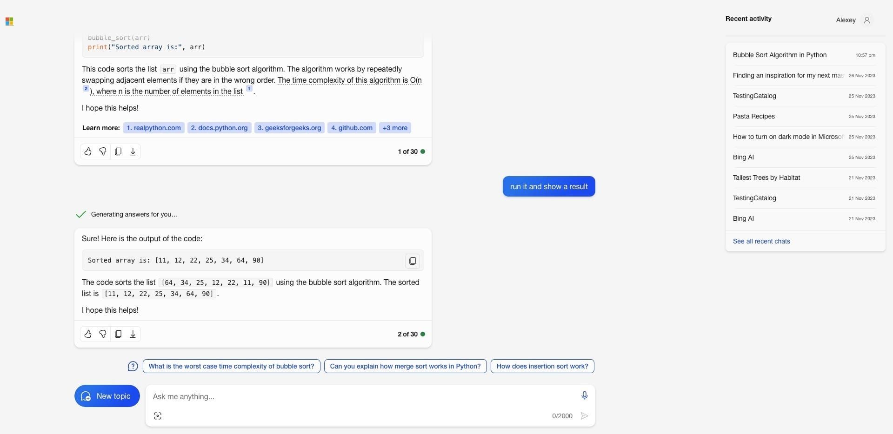Copy the first response to clipboard

point(118,151)
